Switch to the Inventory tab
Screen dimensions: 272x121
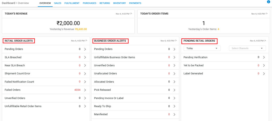(119, 3)
